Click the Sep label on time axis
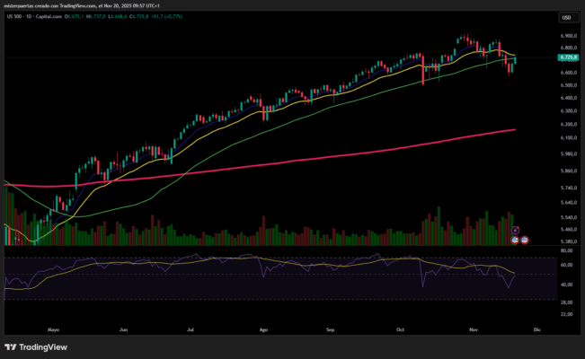This screenshot has height=359, width=585. click(x=329, y=330)
